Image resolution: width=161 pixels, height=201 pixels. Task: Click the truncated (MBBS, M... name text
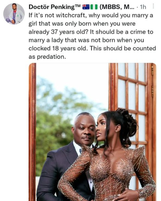tap(117, 7)
